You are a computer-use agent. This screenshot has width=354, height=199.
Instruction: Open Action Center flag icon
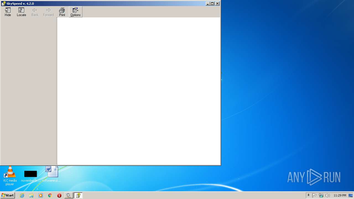pyautogui.click(x=314, y=195)
